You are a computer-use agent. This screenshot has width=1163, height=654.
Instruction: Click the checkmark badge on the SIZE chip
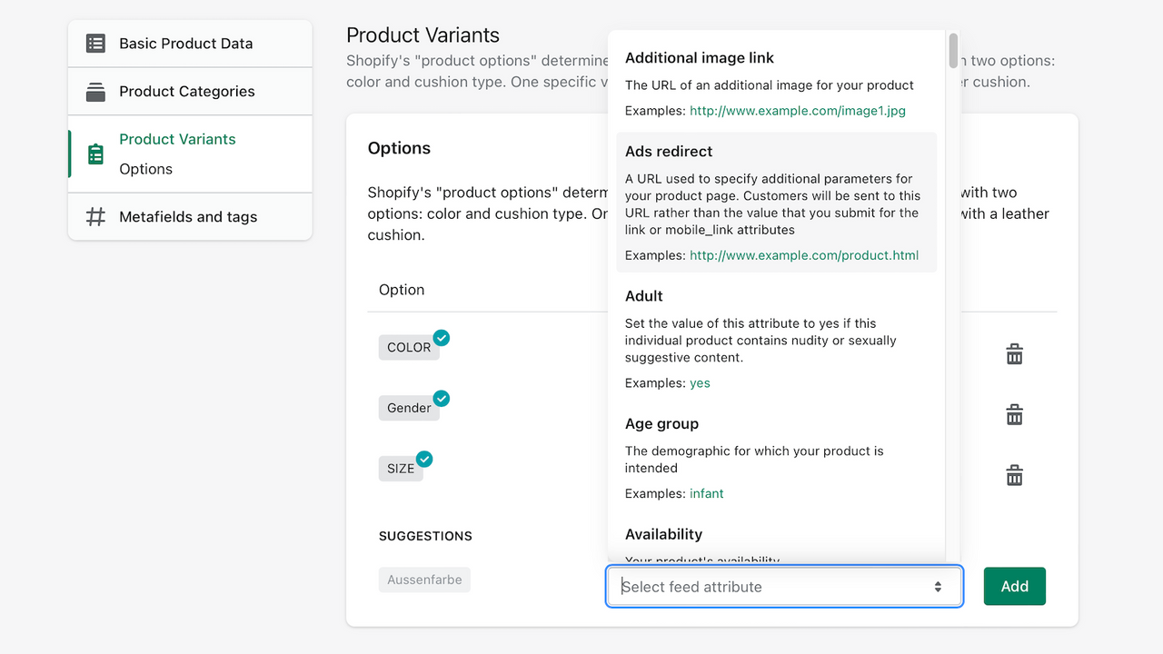coord(423,459)
